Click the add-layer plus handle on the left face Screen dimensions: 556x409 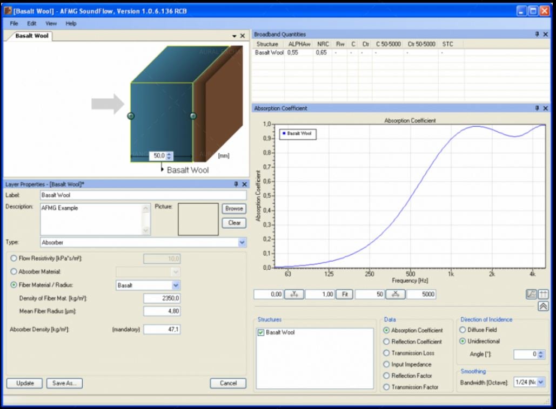pos(130,116)
